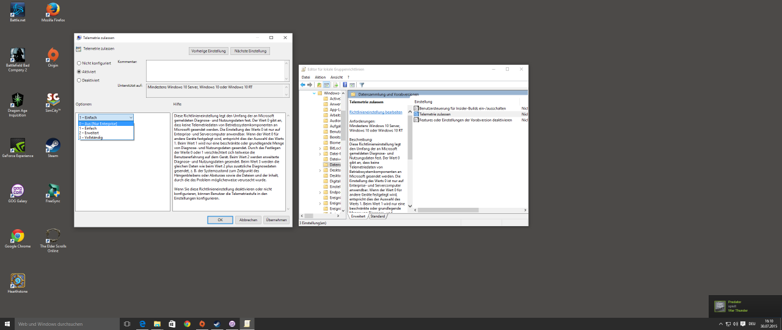Open the Dragon Age Inquisition shortcut

18,105
